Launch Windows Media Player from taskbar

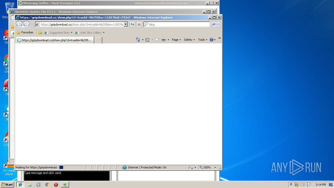pos(38,185)
